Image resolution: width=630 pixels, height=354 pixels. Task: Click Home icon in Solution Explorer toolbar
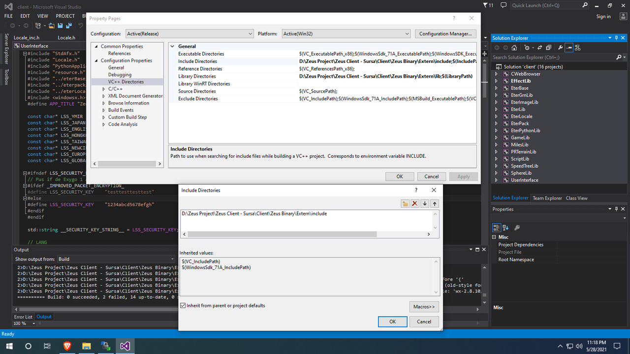click(x=514, y=48)
